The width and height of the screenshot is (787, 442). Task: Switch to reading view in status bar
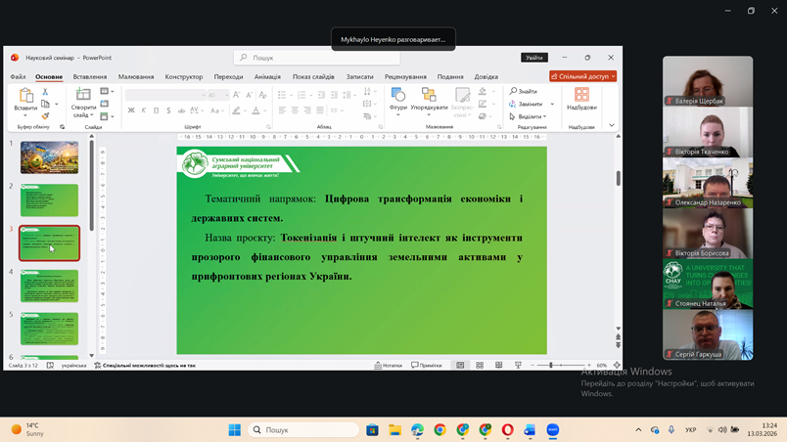(498, 365)
